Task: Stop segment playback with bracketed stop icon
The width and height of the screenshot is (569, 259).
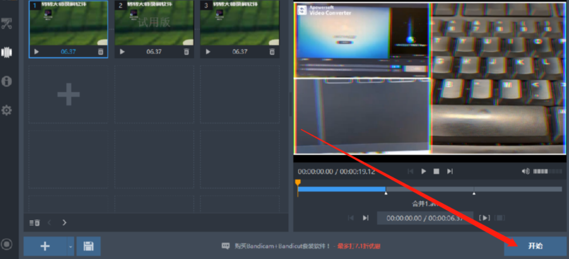Action: tap(500, 218)
